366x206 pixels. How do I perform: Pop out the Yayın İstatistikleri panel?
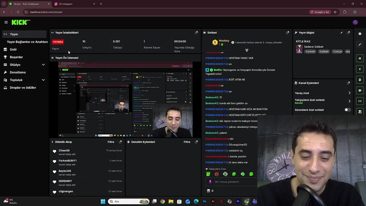click(x=196, y=33)
